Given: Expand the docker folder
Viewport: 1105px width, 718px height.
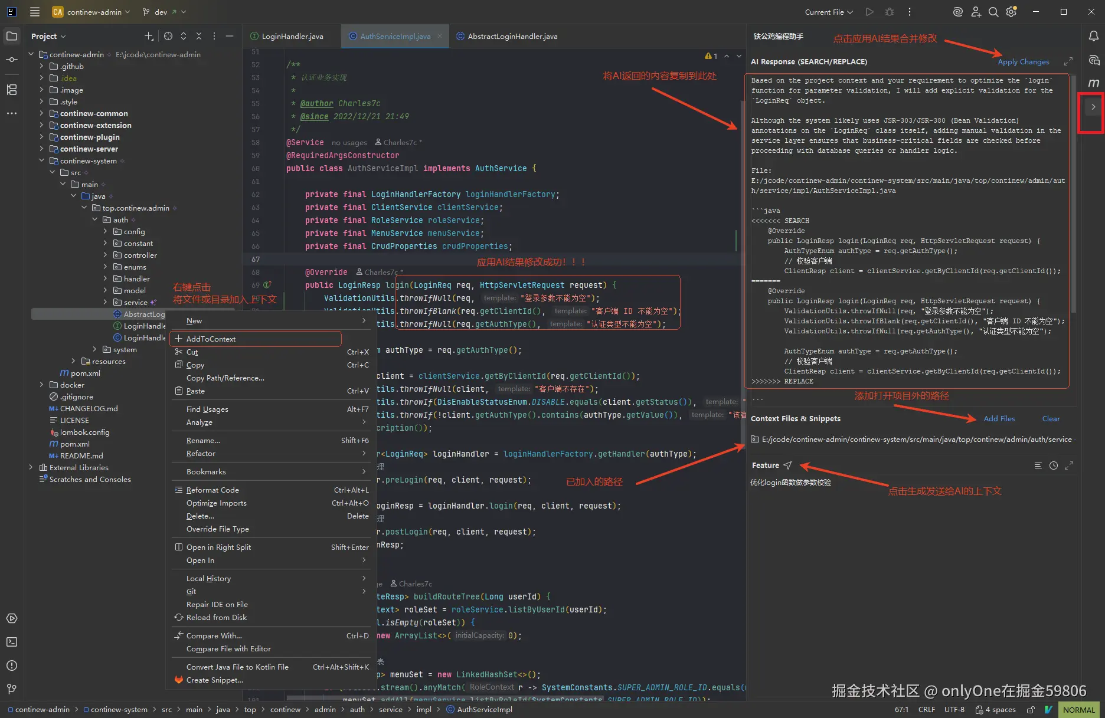Looking at the screenshot, I should click(x=41, y=385).
